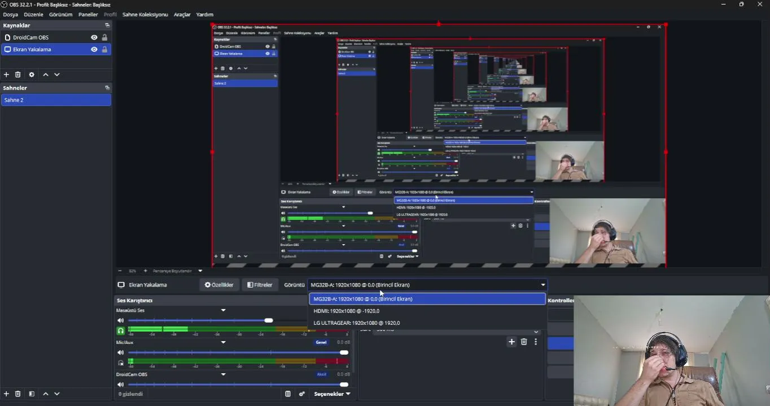This screenshot has height=406, width=770.
Task: Open the Görüntü display dropdown
Action: [x=427, y=285]
